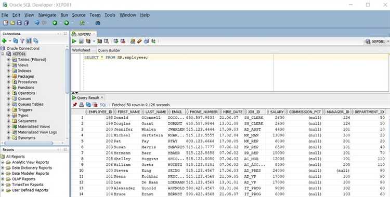Click the Save All icon in main toolbar
390x197 pixels.
click(26, 23)
